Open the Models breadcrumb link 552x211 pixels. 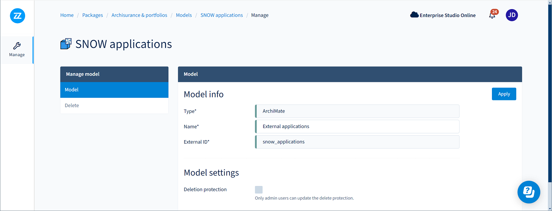(184, 15)
